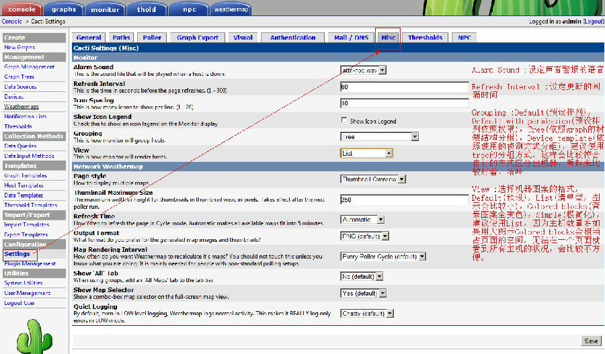Switch to the Paths settings tab
605x354 pixels.
(x=121, y=38)
